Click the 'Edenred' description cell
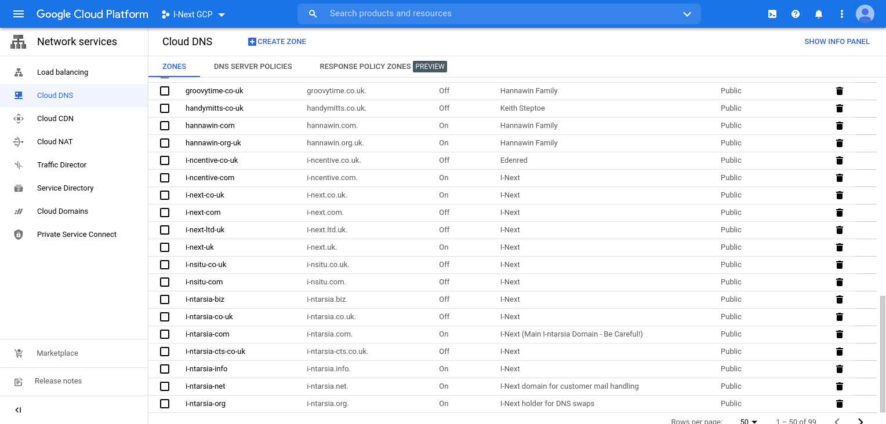Viewport: 886px width, 424px height. click(515, 160)
